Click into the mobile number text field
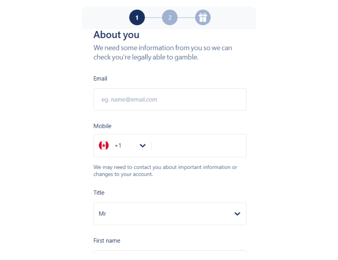Viewport: 338px width, 260px height. pos(198,146)
